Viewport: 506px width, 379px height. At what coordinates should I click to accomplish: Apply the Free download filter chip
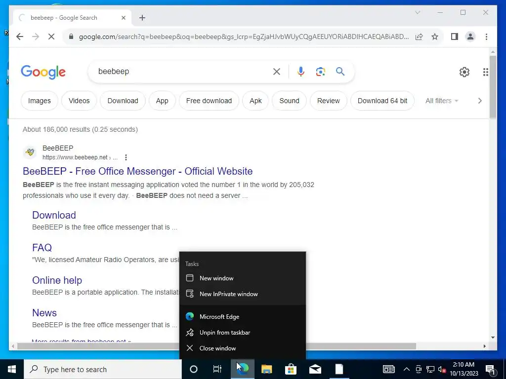pos(209,101)
